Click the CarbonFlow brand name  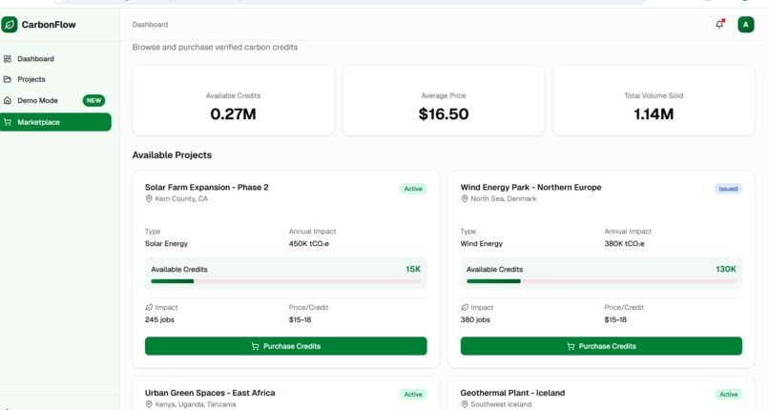click(x=49, y=25)
